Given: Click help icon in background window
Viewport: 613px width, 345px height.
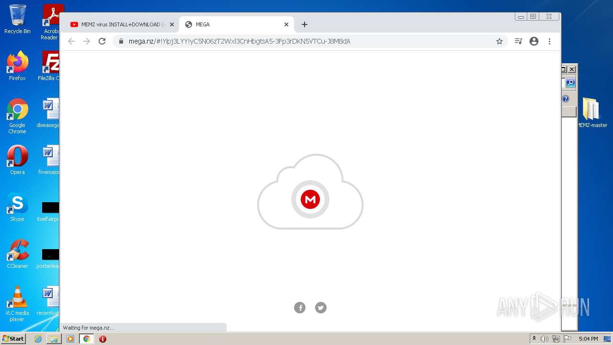Looking at the screenshot, I should click(x=566, y=99).
